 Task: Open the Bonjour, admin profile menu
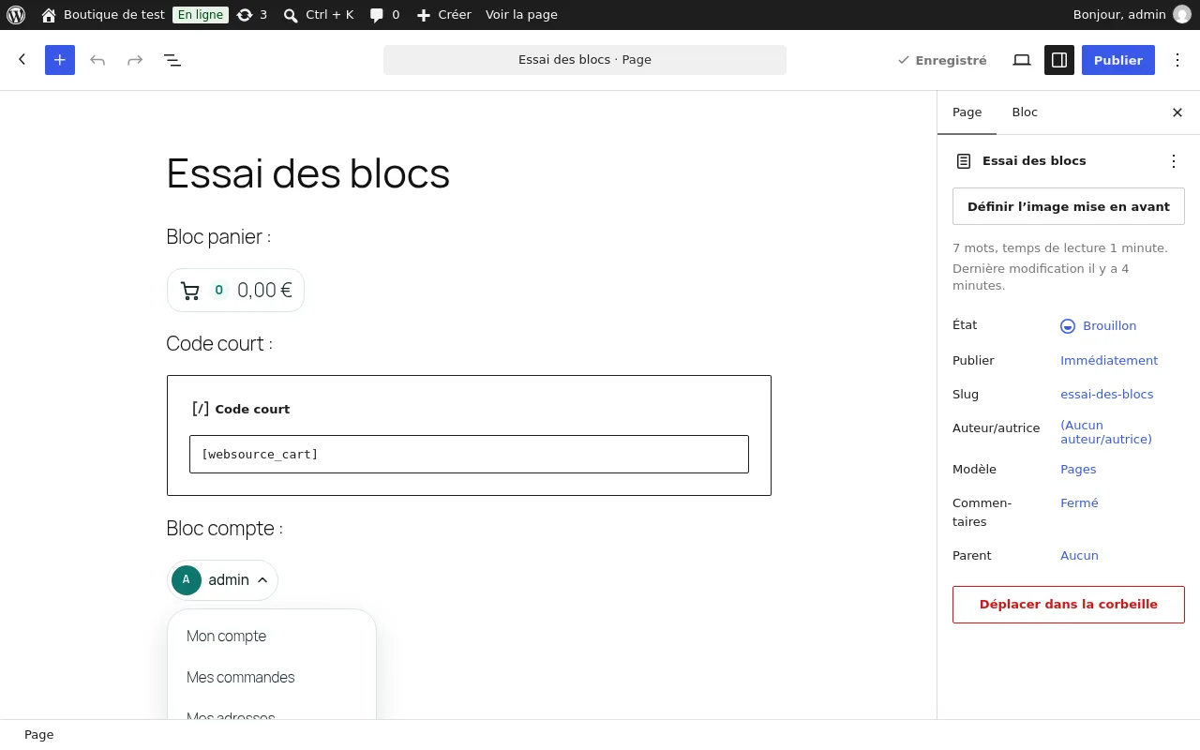pyautogui.click(x=1132, y=15)
